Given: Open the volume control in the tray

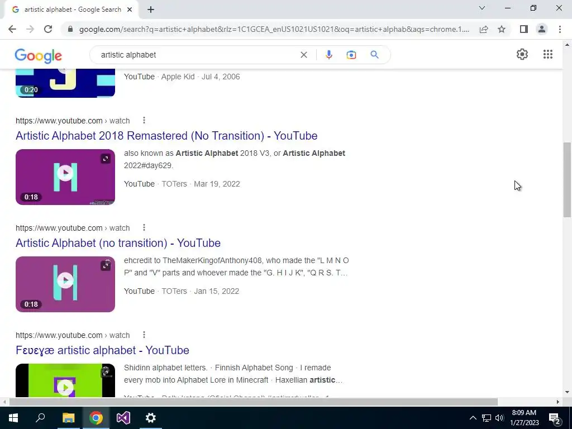Looking at the screenshot, I should 499,418.
